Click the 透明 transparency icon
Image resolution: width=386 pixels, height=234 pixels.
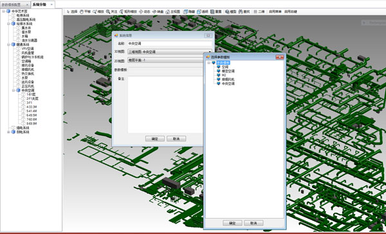coord(203,12)
